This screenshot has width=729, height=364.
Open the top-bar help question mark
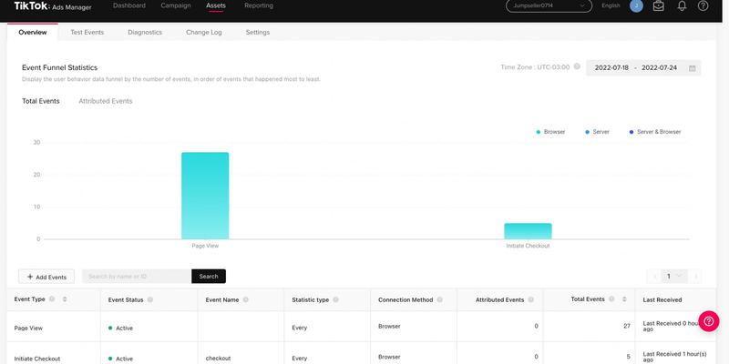[x=703, y=6]
